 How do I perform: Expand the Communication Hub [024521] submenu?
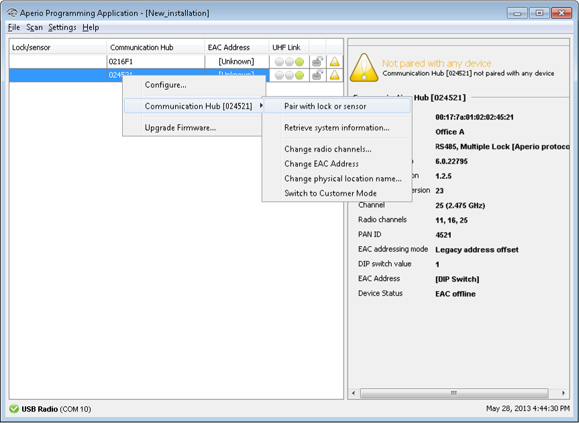click(x=195, y=107)
